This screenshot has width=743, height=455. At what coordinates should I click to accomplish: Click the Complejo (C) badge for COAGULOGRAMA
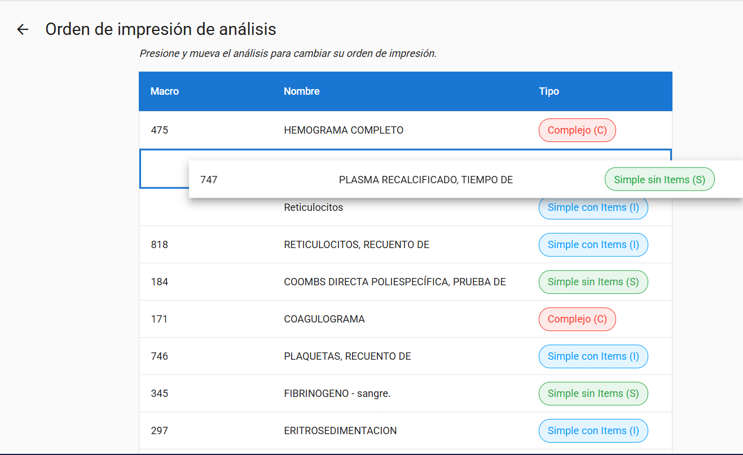[x=577, y=319]
